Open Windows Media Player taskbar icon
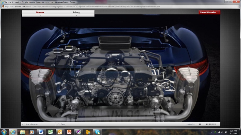Viewport: 241px width, 135px height. point(32,132)
